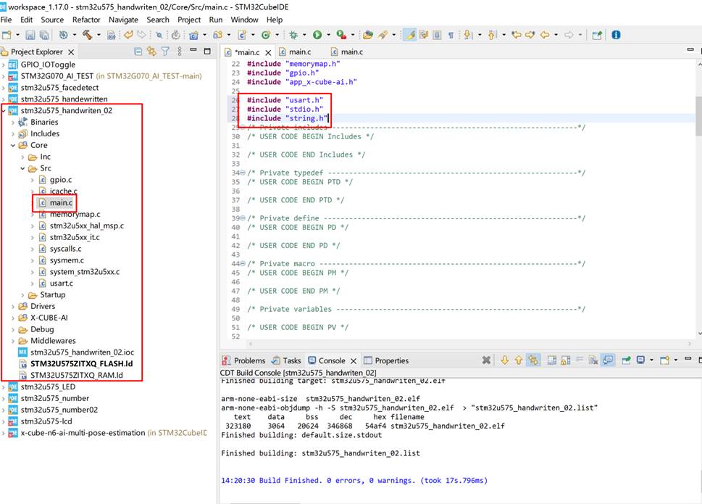Viewport: 702px width, 504px height.
Task: Collapse the stm32u575_handwriten_02 project
Action: pyautogui.click(x=4, y=111)
